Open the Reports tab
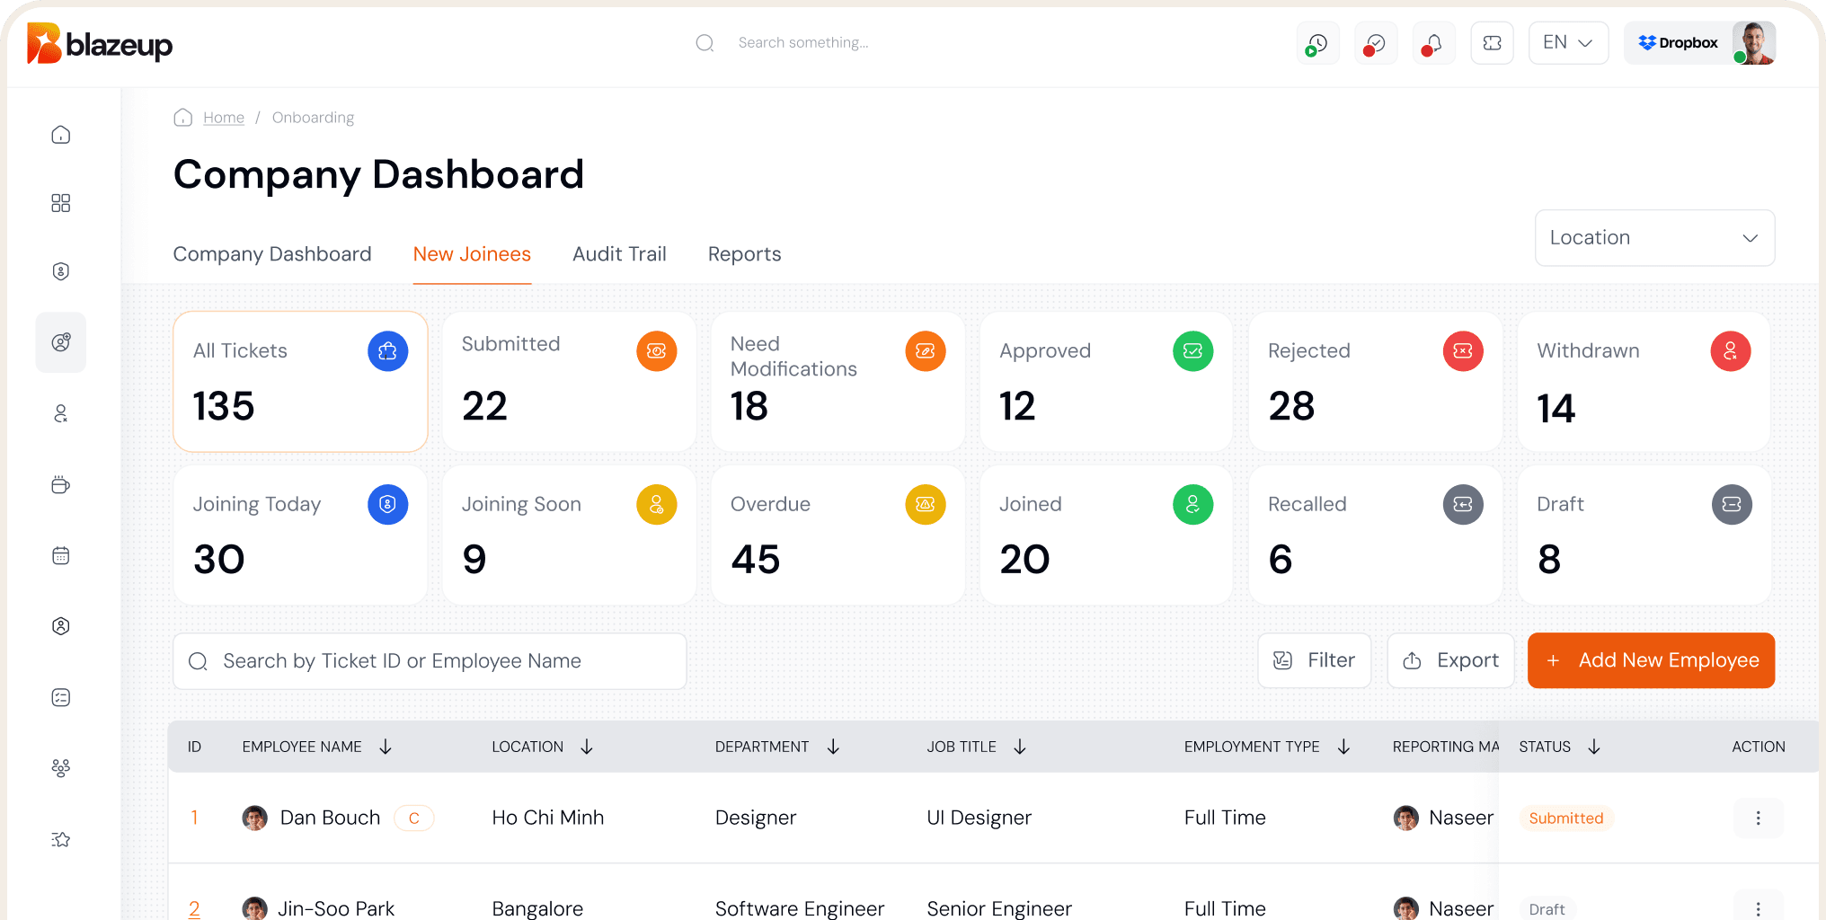The image size is (1826, 920). click(x=744, y=254)
